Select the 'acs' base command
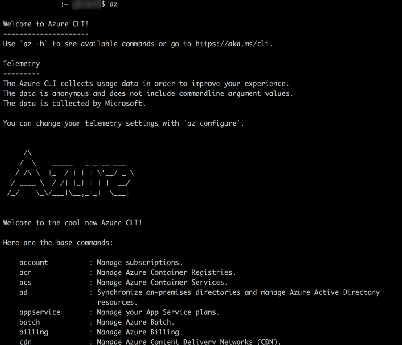 25,282
